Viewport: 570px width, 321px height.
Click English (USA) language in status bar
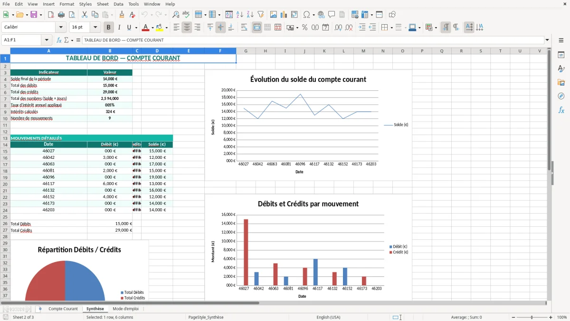click(x=329, y=317)
